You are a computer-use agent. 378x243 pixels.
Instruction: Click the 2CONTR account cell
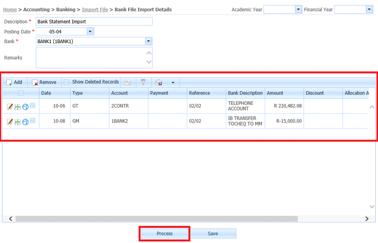129,106
